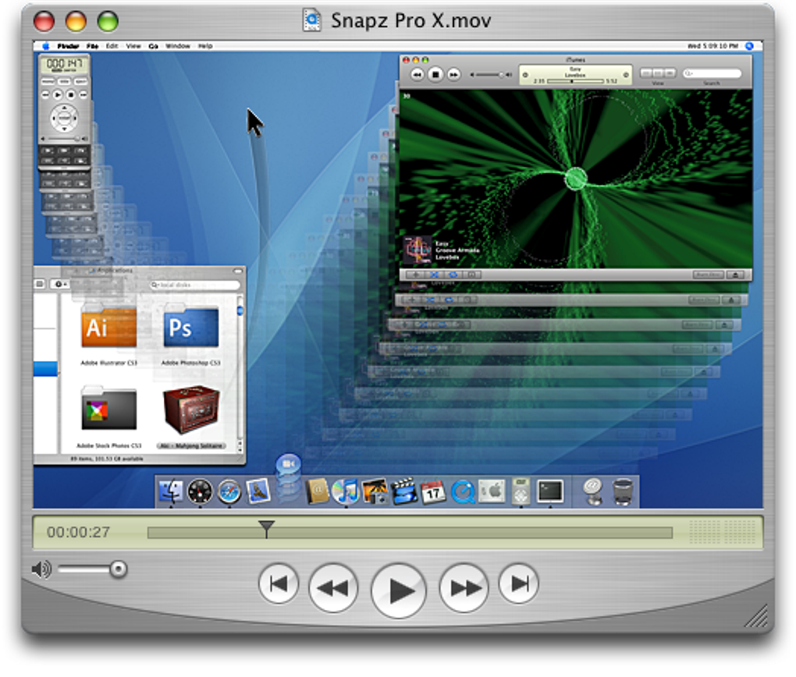The image size is (796, 677).
Task: Open the Help menu
Action: 205,46
